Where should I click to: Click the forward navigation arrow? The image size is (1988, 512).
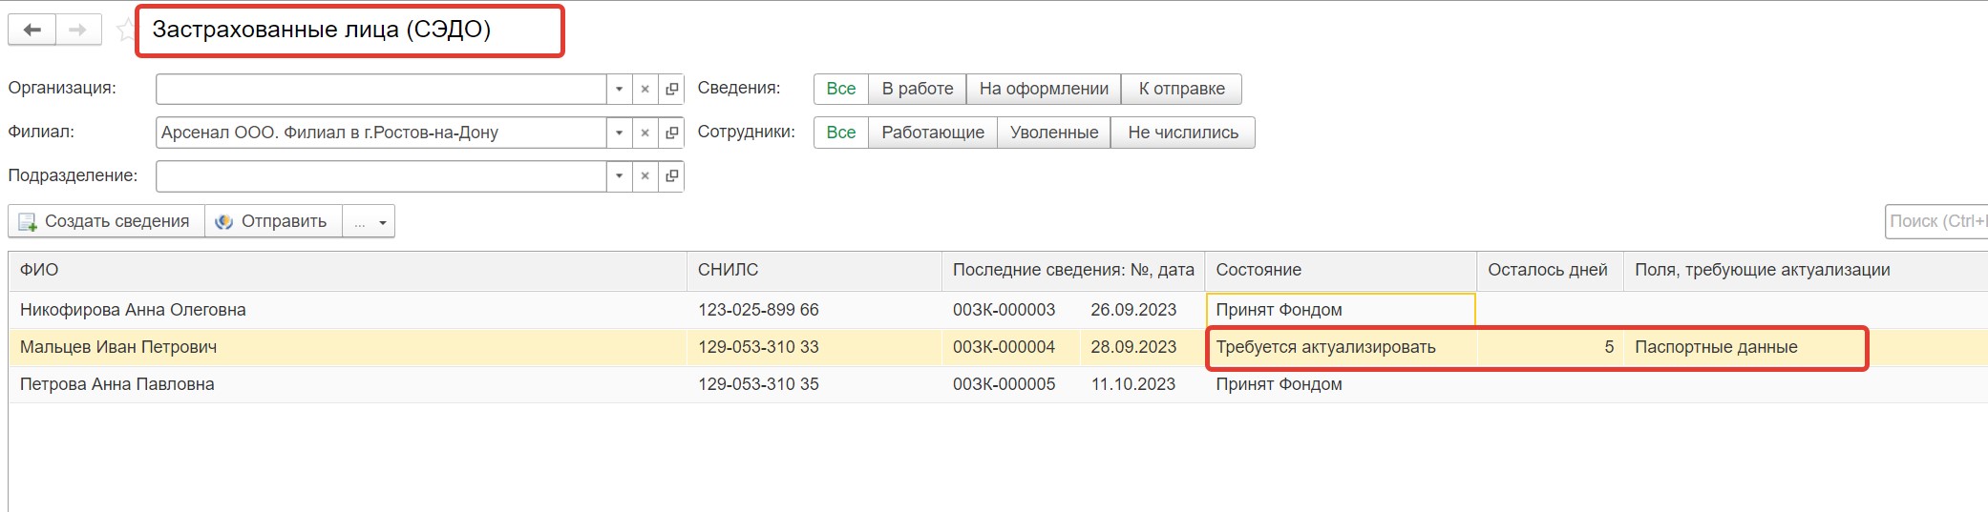coord(78,30)
